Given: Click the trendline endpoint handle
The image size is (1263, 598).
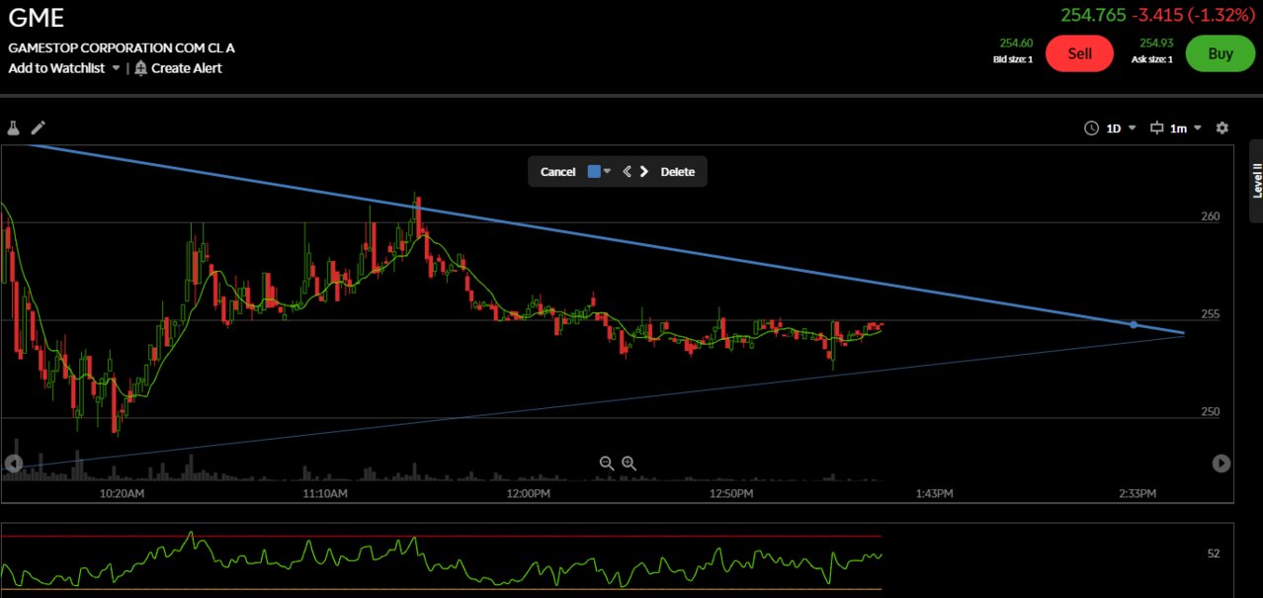Looking at the screenshot, I should pos(1134,324).
